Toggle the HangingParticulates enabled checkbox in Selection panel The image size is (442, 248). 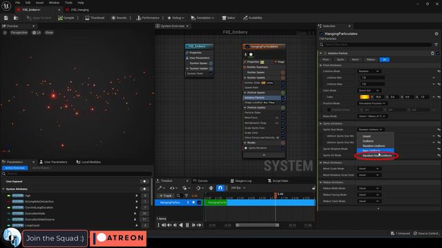pos(322,34)
